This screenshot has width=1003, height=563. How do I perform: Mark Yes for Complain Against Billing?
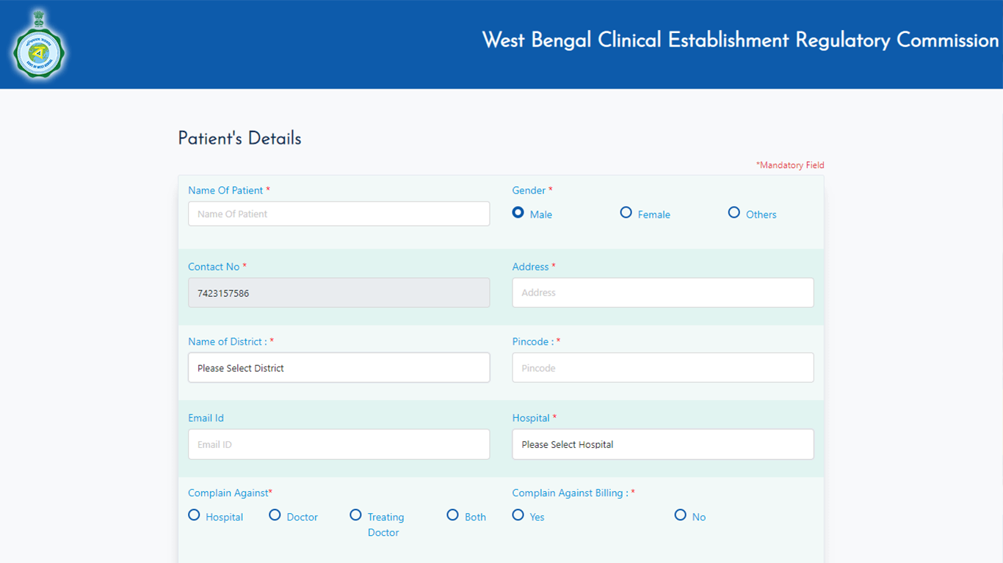pos(518,515)
